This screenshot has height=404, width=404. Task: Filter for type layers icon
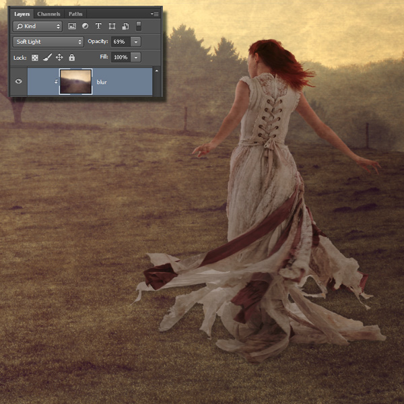[98, 26]
